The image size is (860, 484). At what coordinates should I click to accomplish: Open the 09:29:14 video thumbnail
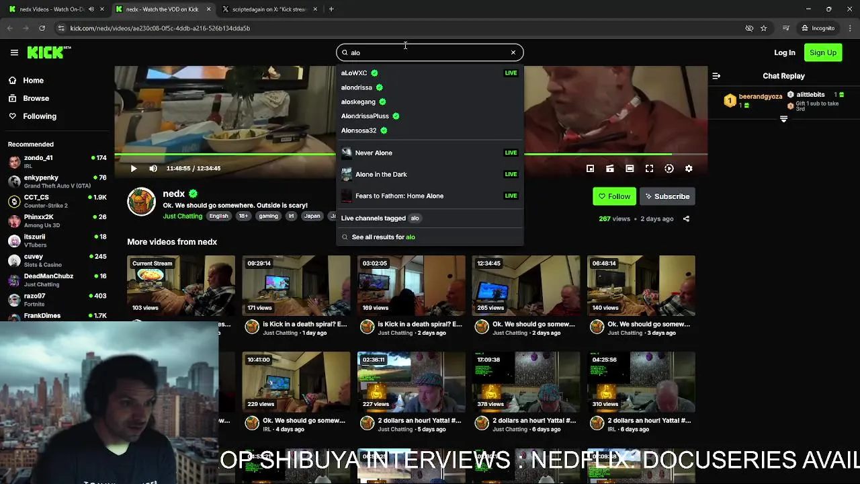pos(296,286)
